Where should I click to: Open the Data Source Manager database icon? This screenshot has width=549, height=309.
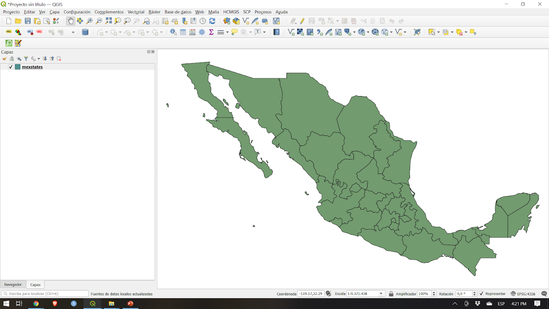coord(85,32)
